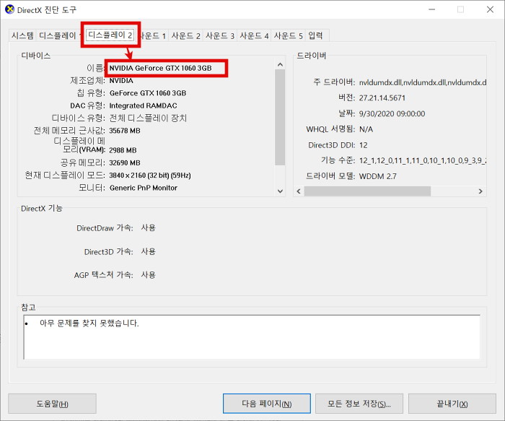The image size is (505, 421).
Task: Open the 사운드 1 tab
Action: point(153,35)
